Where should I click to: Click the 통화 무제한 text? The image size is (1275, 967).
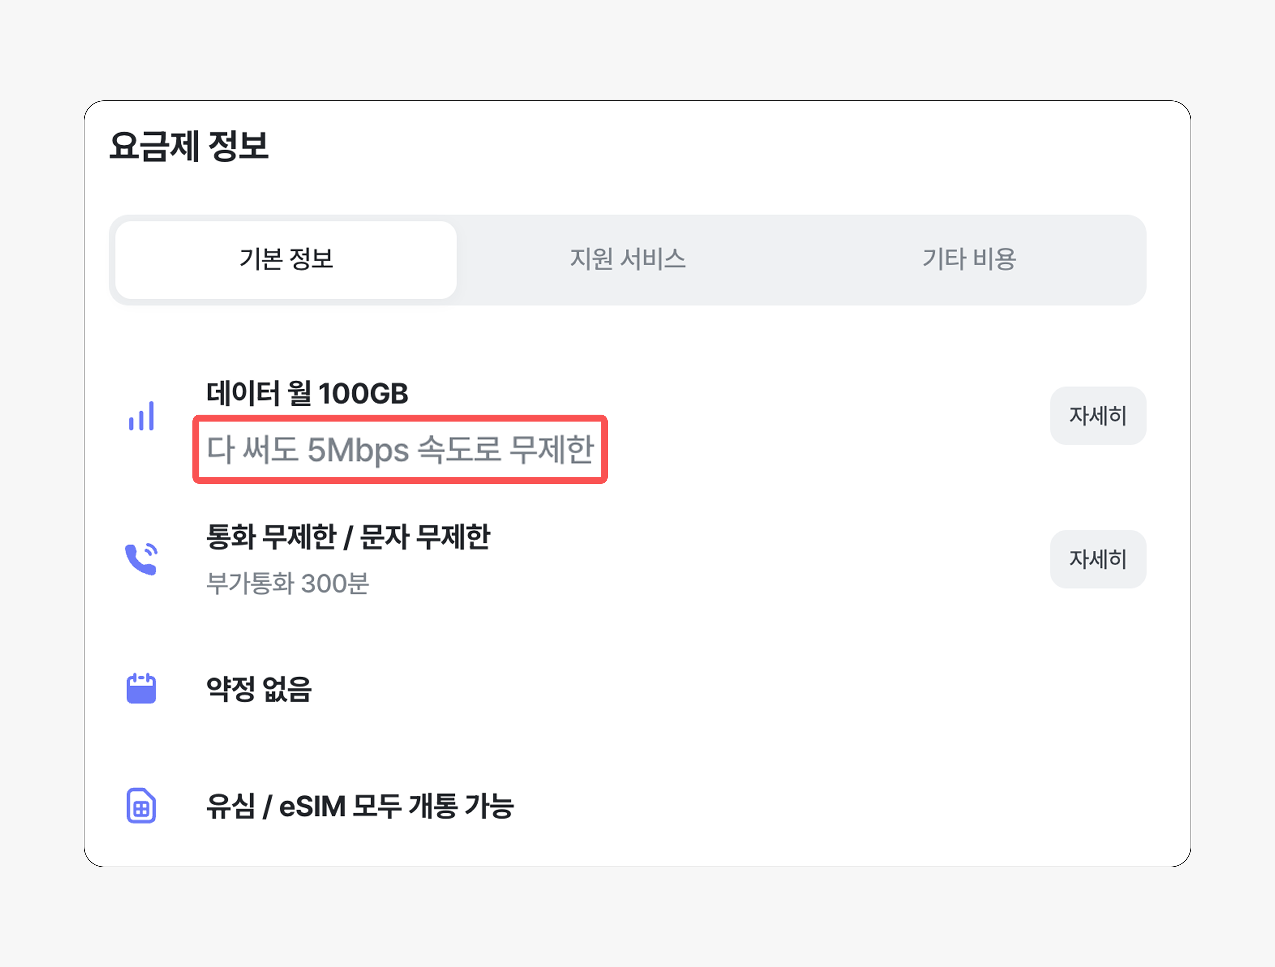point(271,537)
